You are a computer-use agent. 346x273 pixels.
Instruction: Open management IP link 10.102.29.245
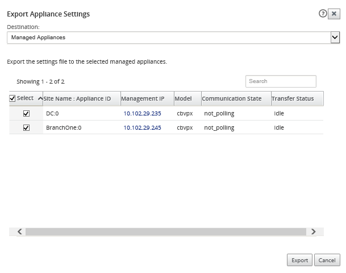(x=143, y=127)
